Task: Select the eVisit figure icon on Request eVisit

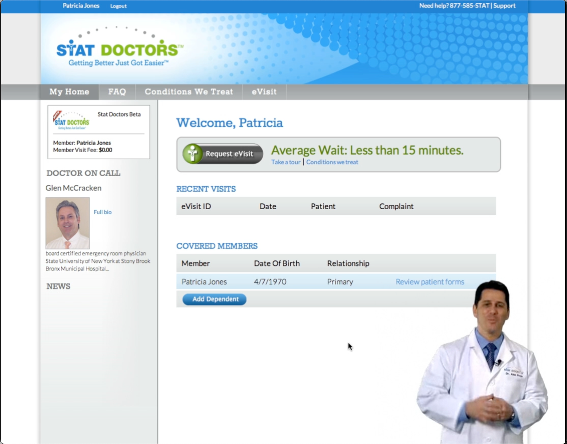Action: coord(192,153)
